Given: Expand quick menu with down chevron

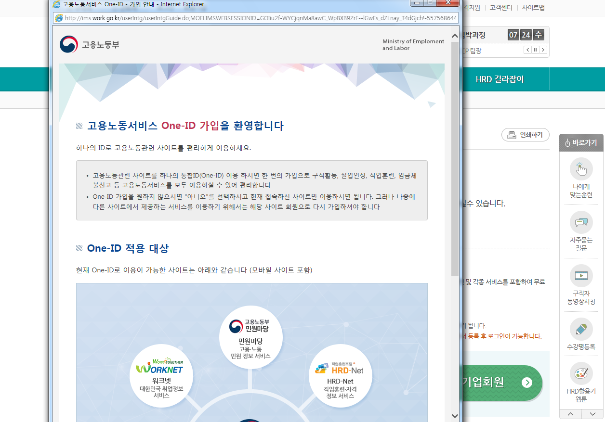Looking at the screenshot, I should pyautogui.click(x=592, y=414).
